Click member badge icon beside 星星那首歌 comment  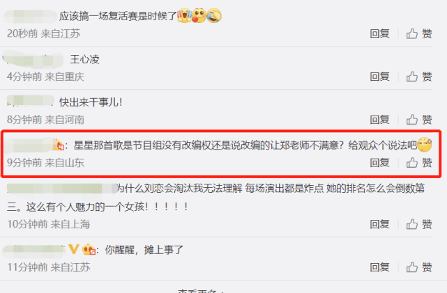[x=59, y=145]
